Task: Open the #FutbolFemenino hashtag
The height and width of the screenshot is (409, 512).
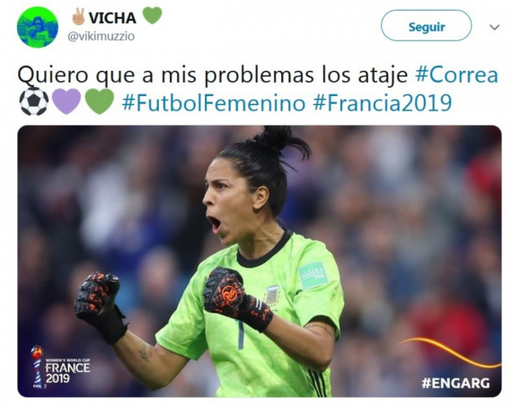Action: coord(214,102)
